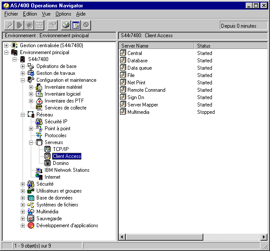
Task: Expand Gestion centralisée node
Action: point(6,45)
